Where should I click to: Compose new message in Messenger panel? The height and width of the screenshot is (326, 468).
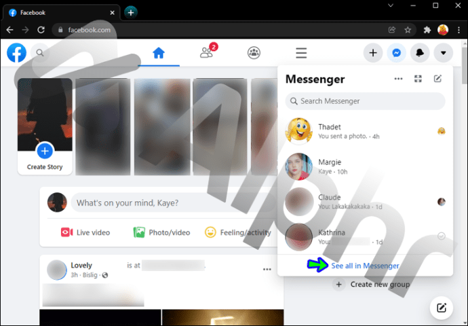point(437,79)
